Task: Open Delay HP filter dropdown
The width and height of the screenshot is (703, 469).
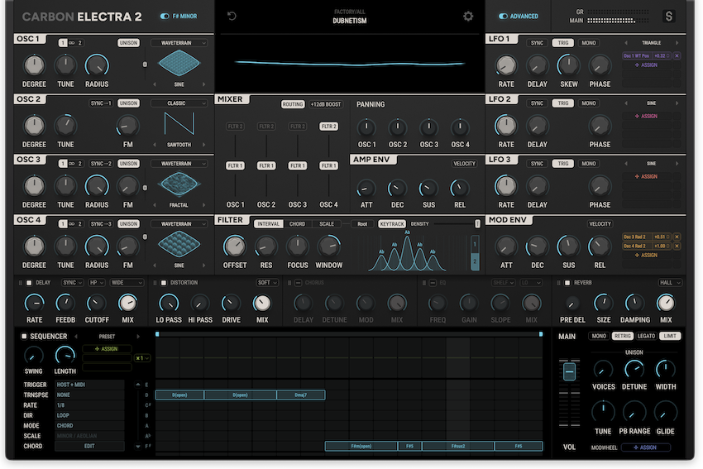Action: click(96, 283)
